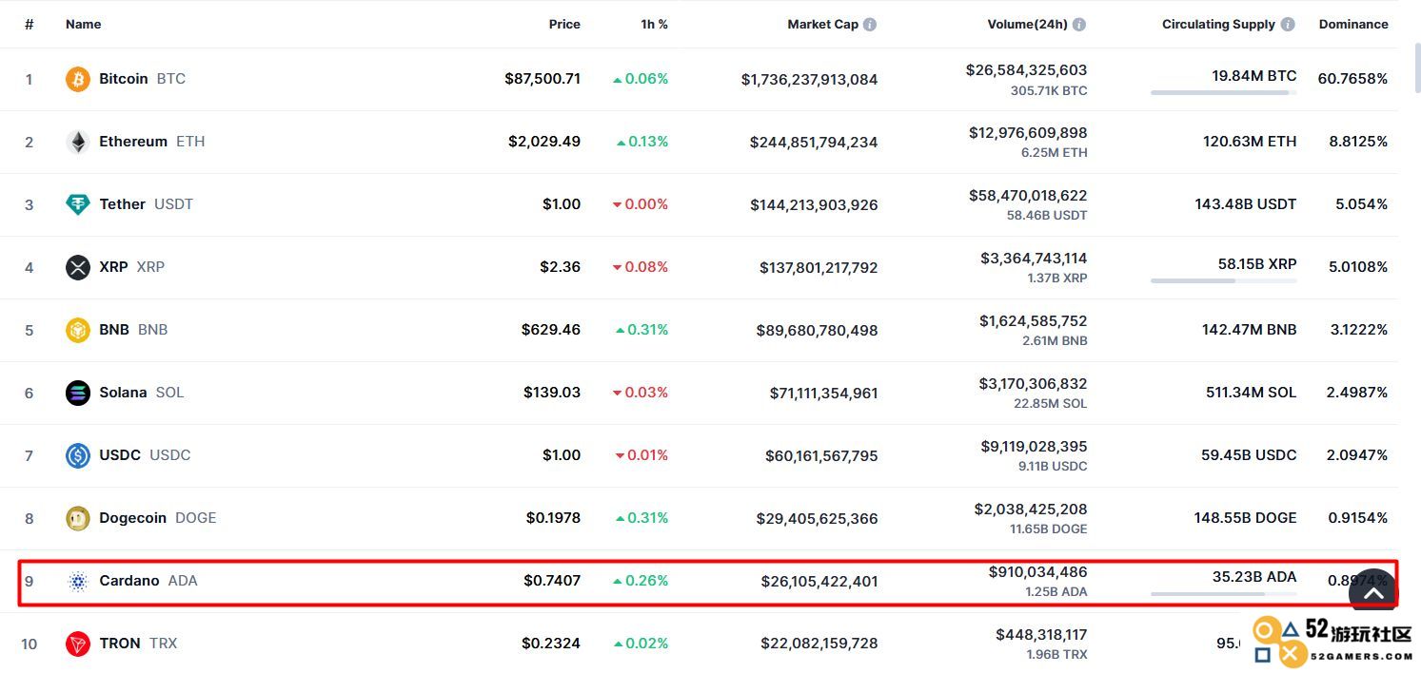Click the Tether coin logo
Screen dimensions: 1421x673
(x=78, y=204)
